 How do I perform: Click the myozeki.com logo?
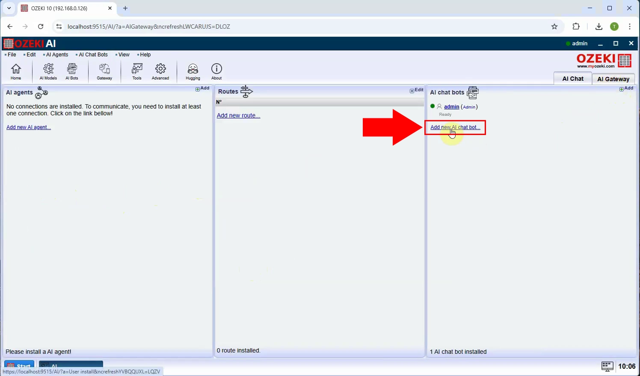(604, 61)
